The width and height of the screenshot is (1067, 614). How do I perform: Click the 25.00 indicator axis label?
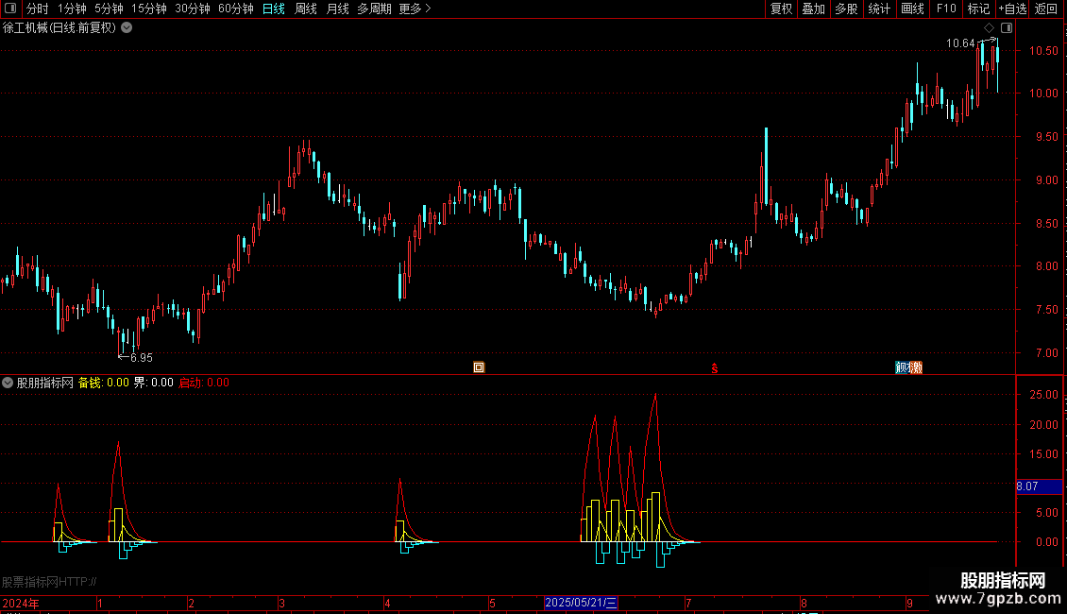pyautogui.click(x=1043, y=395)
